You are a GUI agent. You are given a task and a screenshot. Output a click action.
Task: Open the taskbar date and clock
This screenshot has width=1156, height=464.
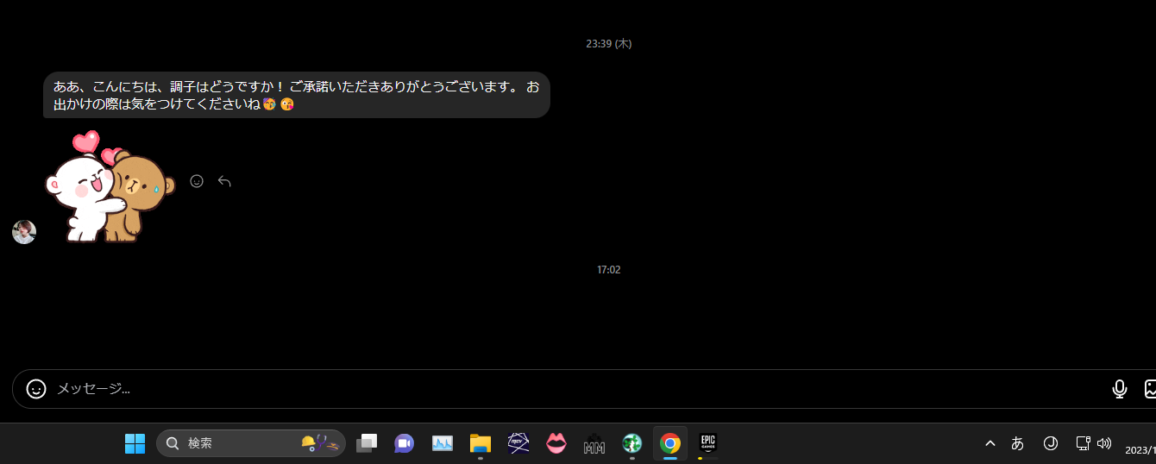click(x=1140, y=449)
